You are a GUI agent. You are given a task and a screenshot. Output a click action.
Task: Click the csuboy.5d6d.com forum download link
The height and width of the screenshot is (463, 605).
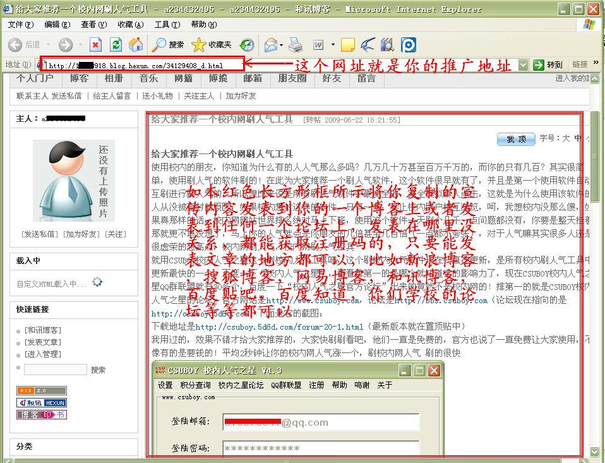279,327
